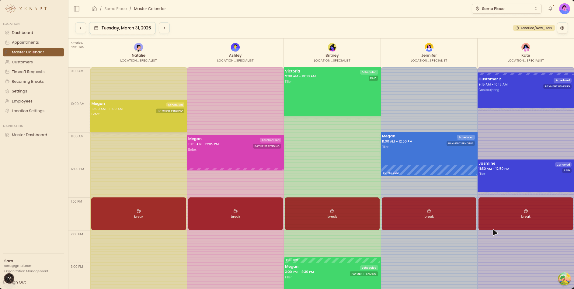This screenshot has width=574, height=289.
Task: Open Location Settings
Action: (28, 111)
